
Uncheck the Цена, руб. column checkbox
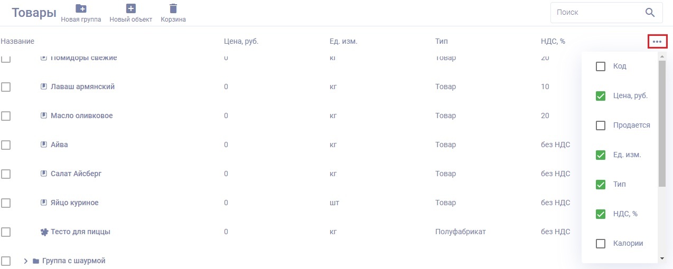click(x=600, y=96)
